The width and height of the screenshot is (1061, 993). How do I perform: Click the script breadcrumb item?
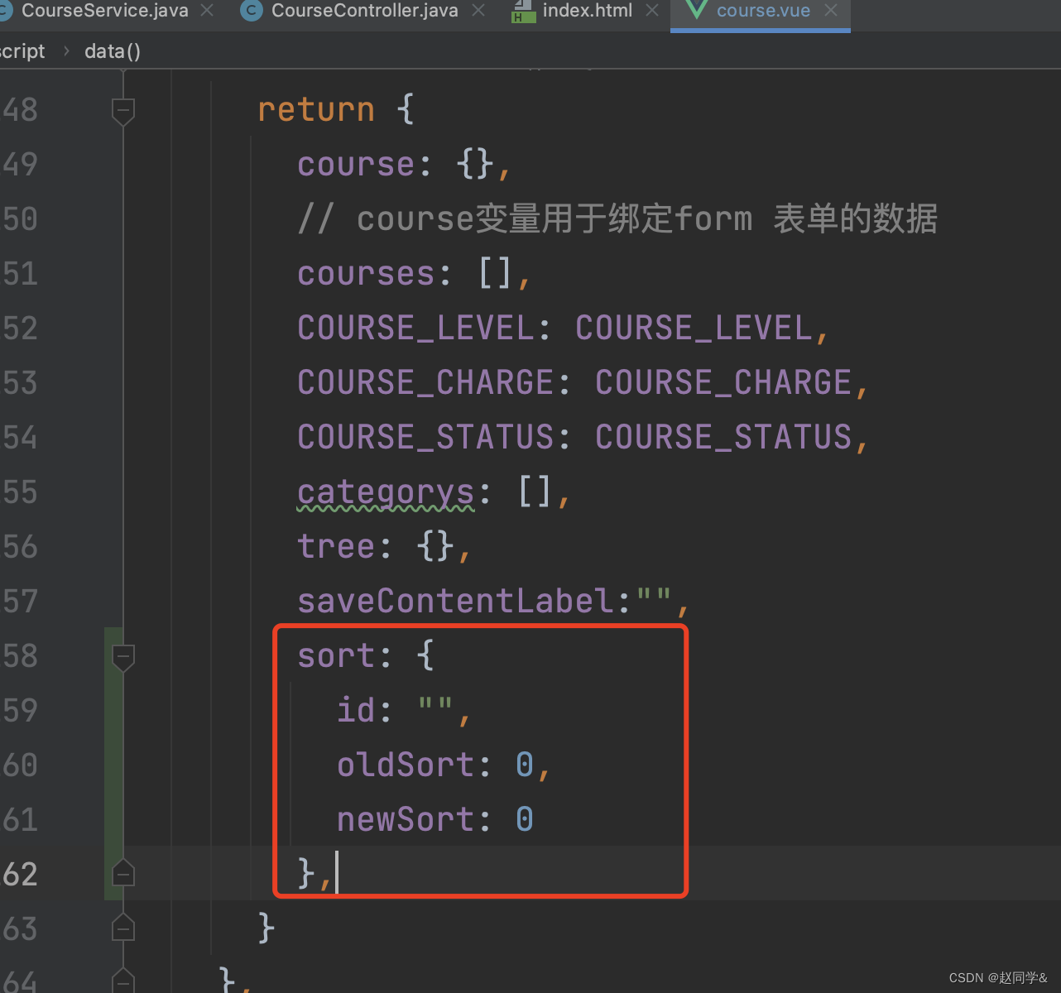point(22,51)
